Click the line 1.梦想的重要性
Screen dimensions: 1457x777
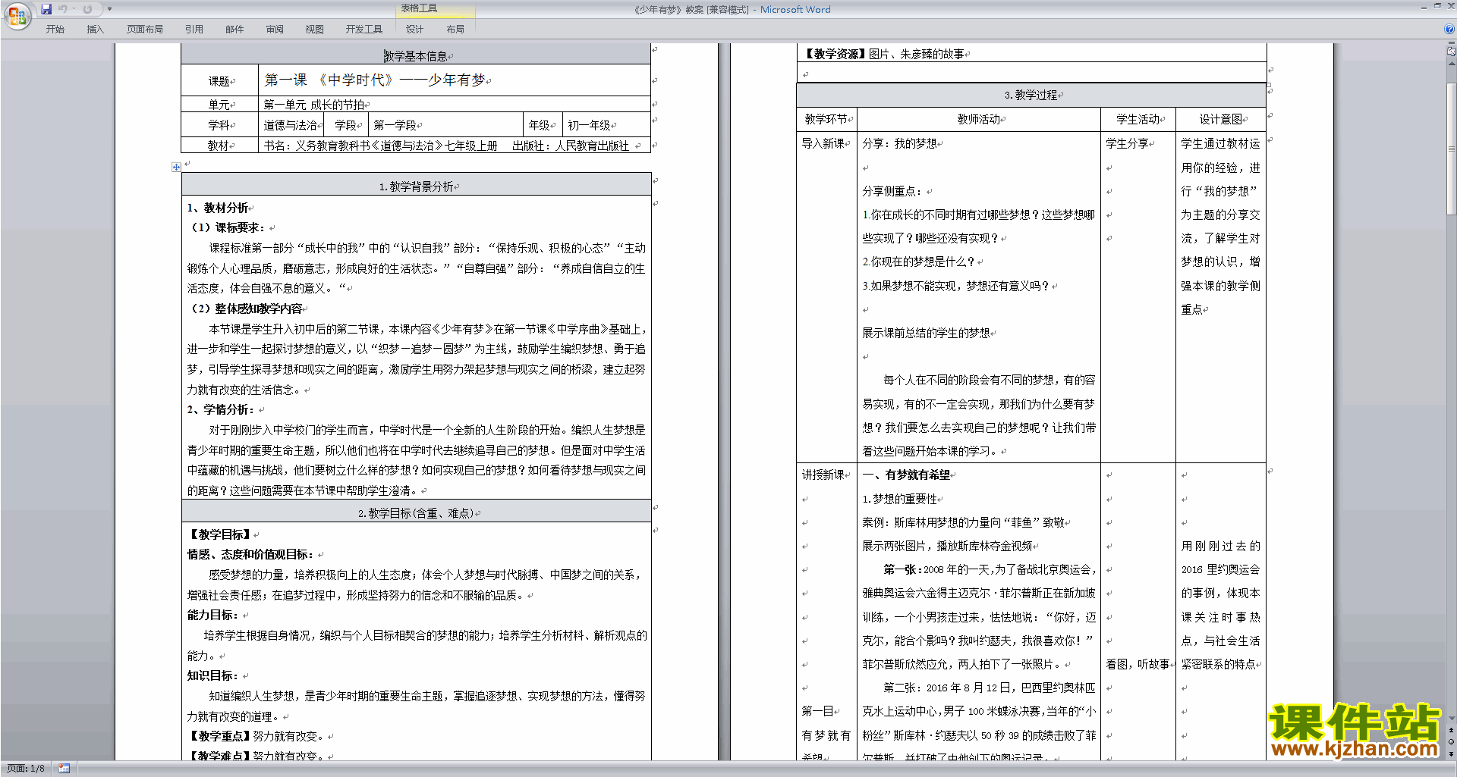[900, 499]
